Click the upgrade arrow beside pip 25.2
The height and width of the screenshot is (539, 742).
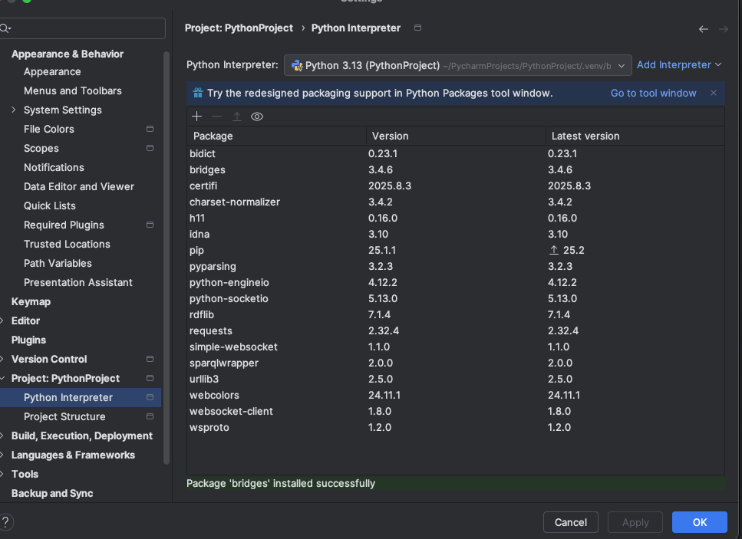(x=554, y=250)
